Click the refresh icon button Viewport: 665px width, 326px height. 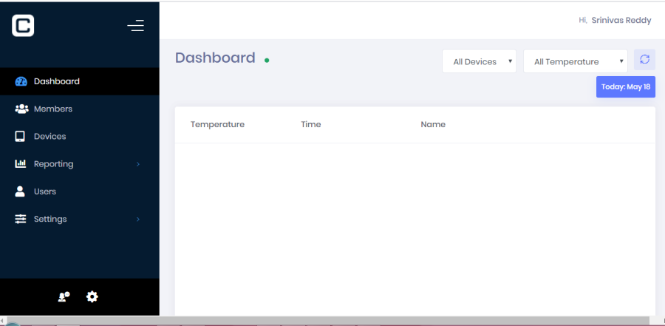(644, 59)
